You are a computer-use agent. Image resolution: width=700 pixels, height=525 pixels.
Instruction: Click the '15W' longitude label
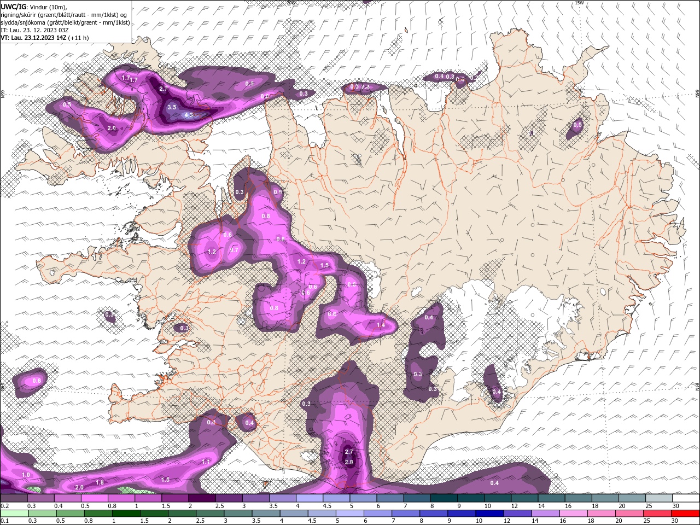point(579,3)
